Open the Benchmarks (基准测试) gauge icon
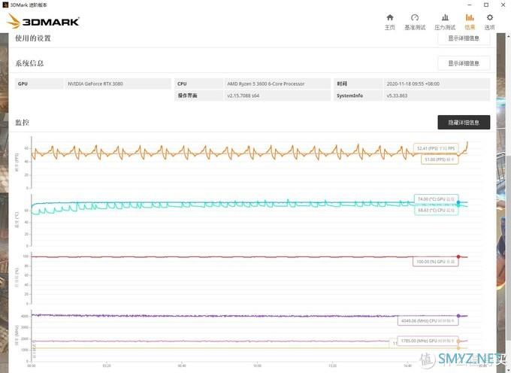The width and height of the screenshot is (511, 373). [x=415, y=17]
